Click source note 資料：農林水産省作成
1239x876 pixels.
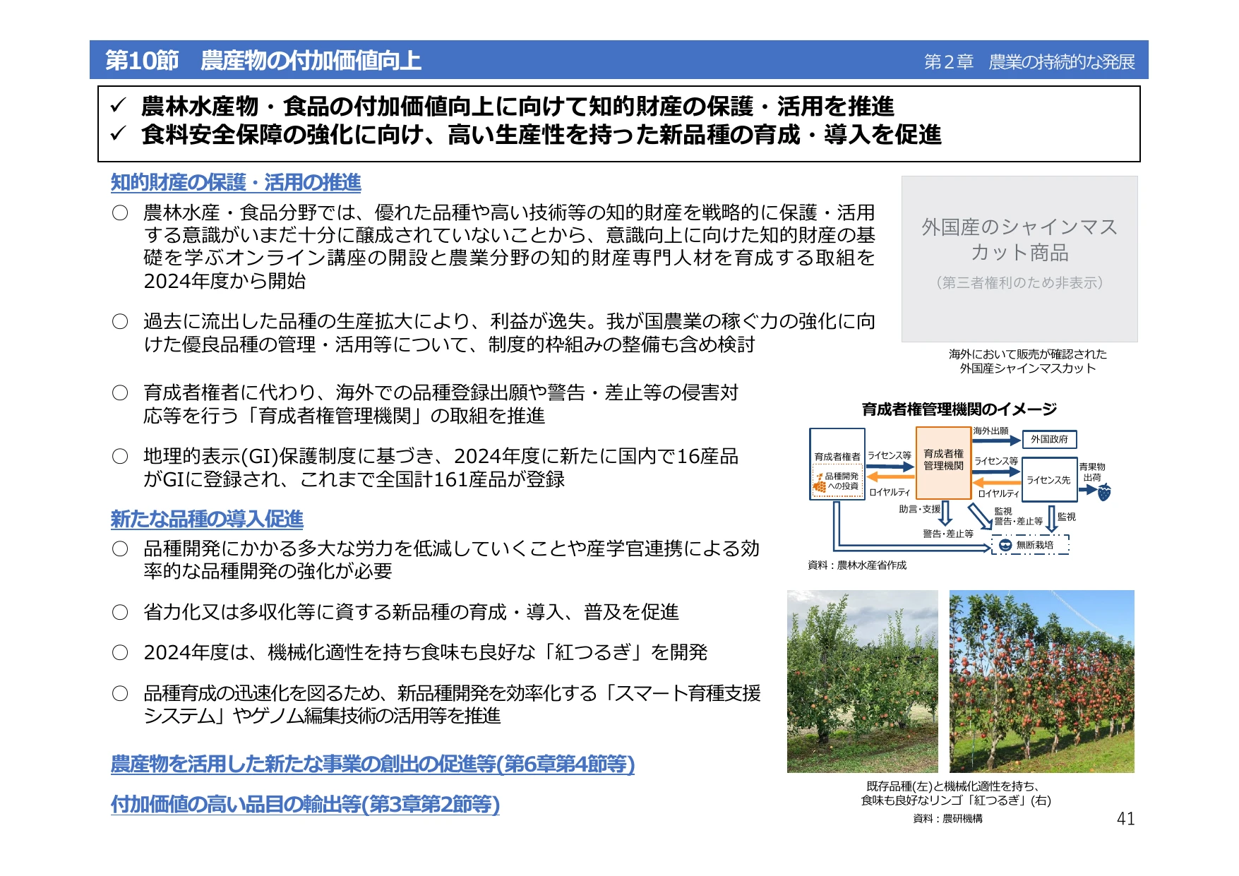click(857, 565)
